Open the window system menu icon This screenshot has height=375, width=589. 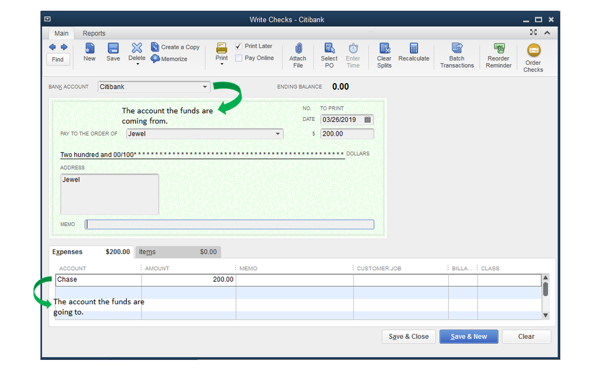click(47, 19)
